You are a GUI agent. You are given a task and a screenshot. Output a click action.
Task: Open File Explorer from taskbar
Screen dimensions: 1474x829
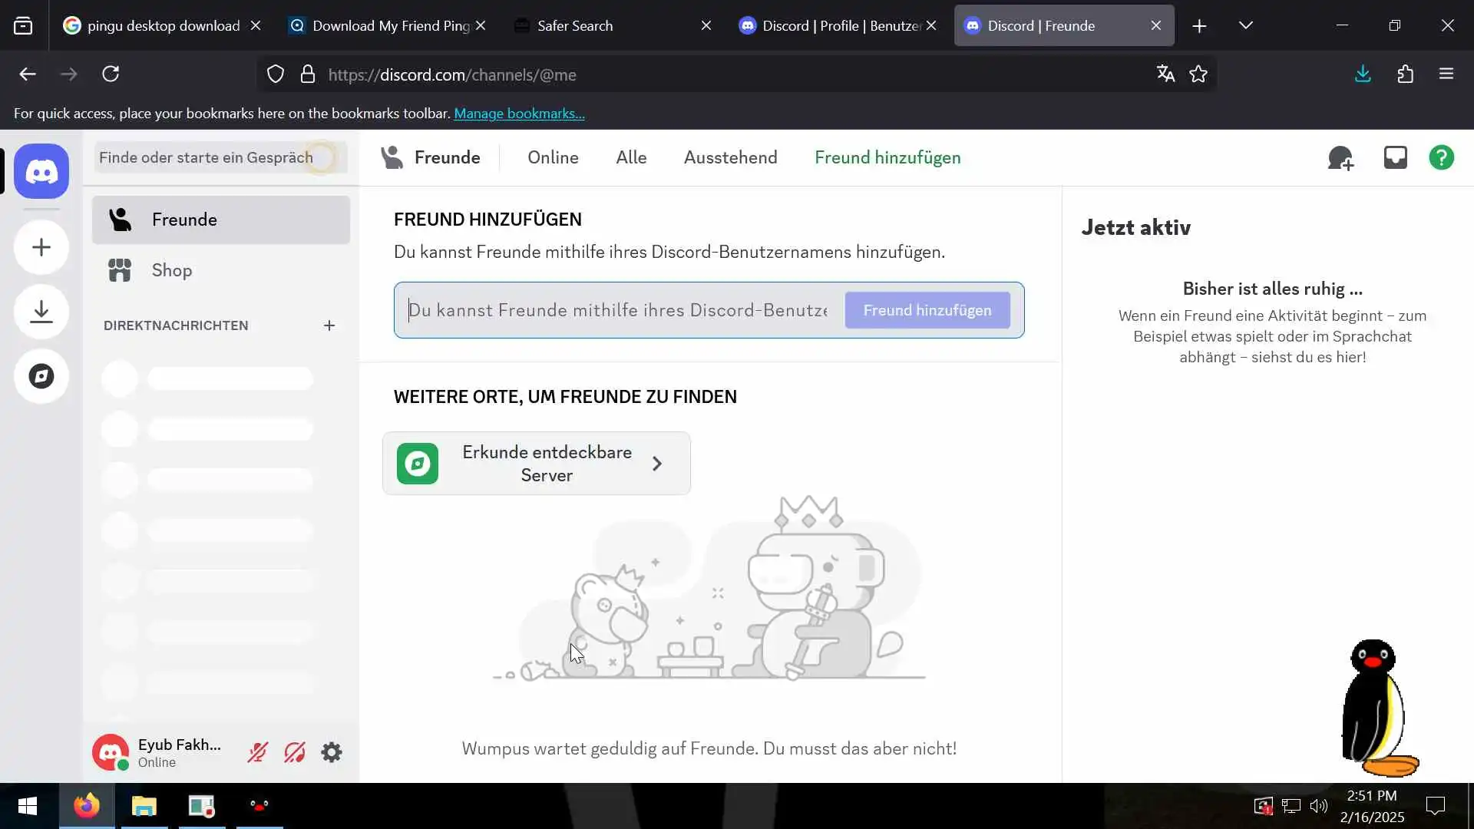coord(144,806)
